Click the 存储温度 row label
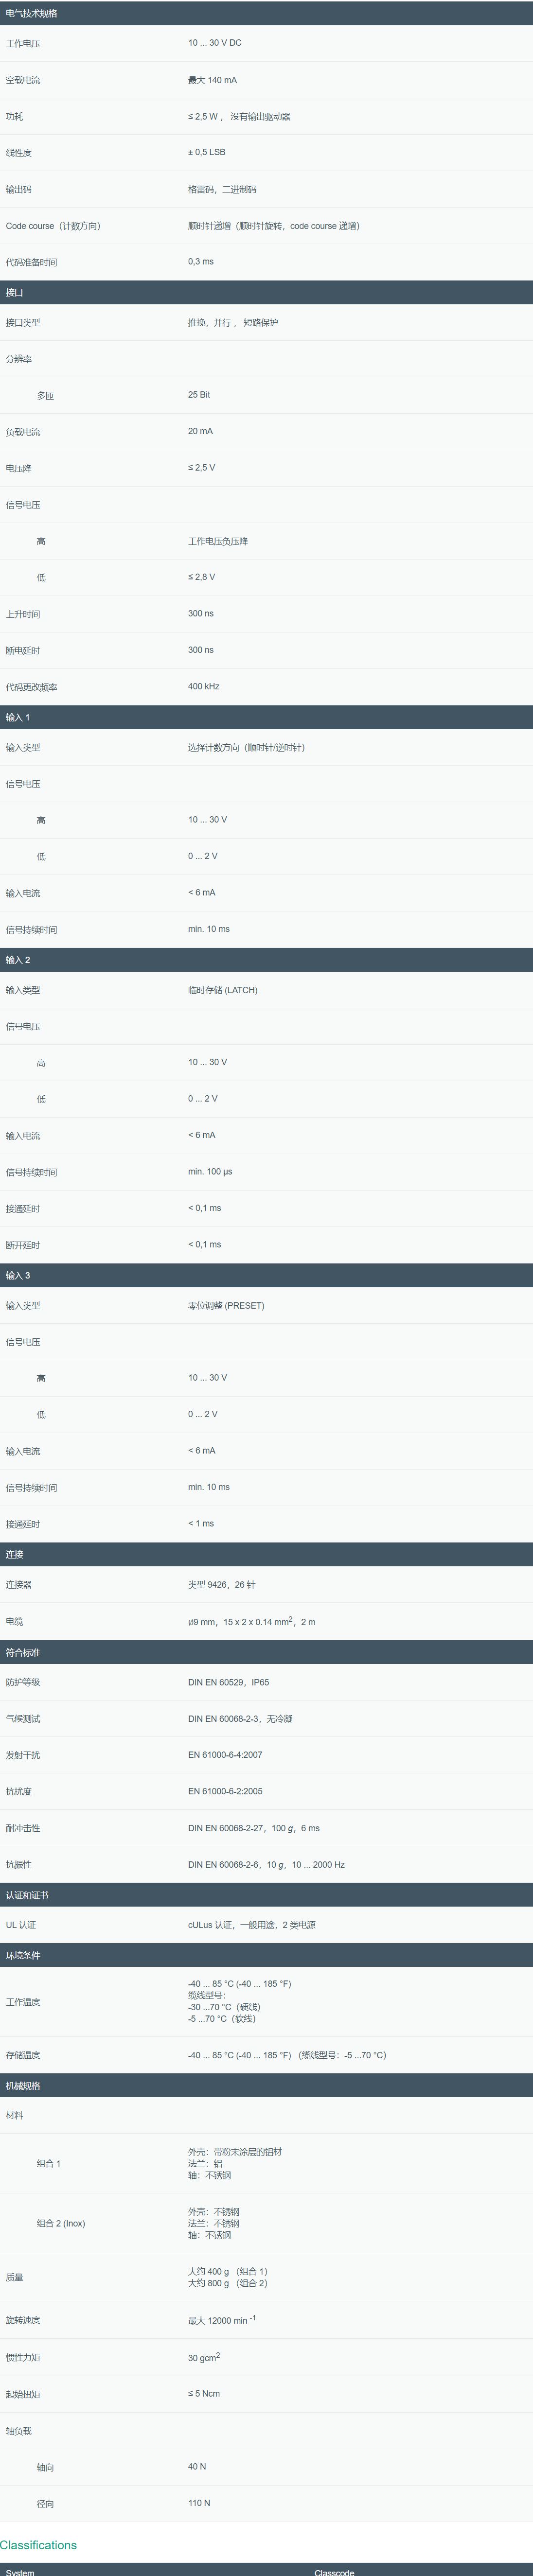Image resolution: width=533 pixels, height=2576 pixels. coord(23,2055)
